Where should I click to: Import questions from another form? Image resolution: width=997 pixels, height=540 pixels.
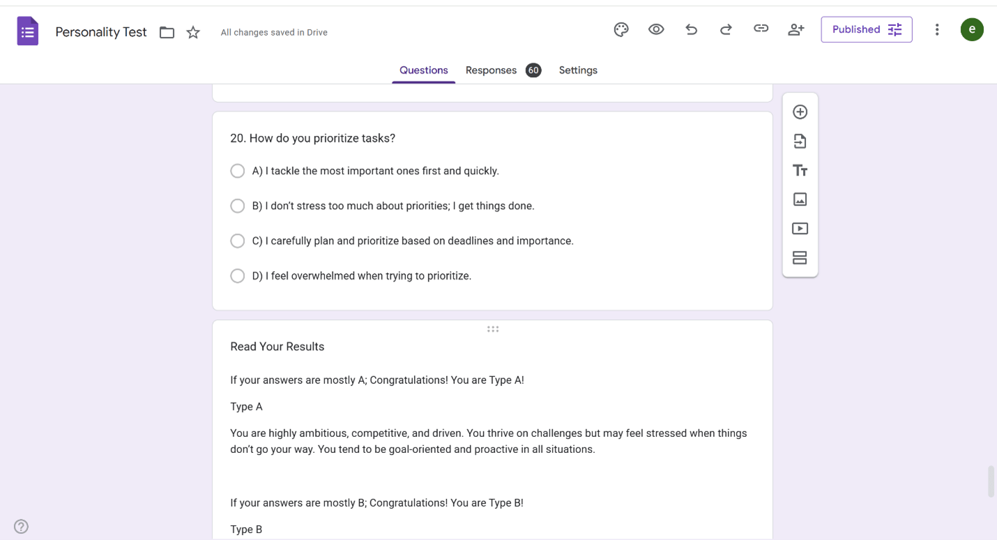[800, 141]
